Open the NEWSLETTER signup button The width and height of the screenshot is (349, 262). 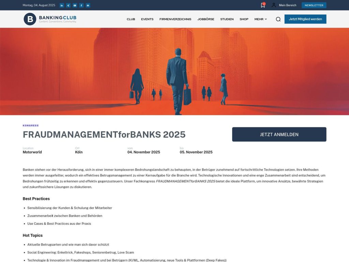click(x=314, y=5)
